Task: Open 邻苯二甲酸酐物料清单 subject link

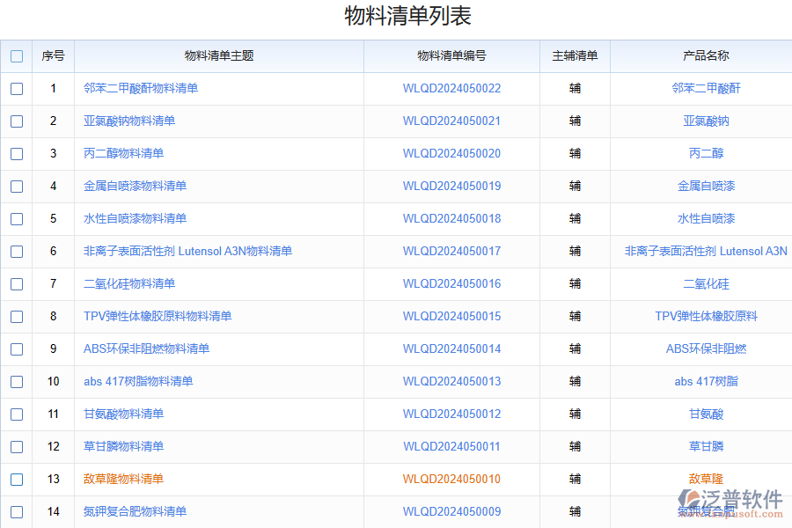Action: click(141, 89)
